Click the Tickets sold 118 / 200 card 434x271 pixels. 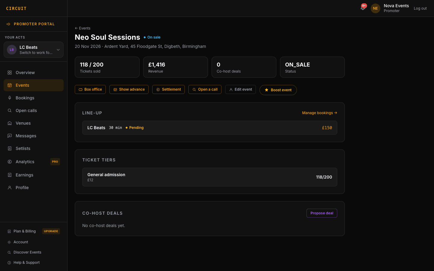[x=107, y=67]
